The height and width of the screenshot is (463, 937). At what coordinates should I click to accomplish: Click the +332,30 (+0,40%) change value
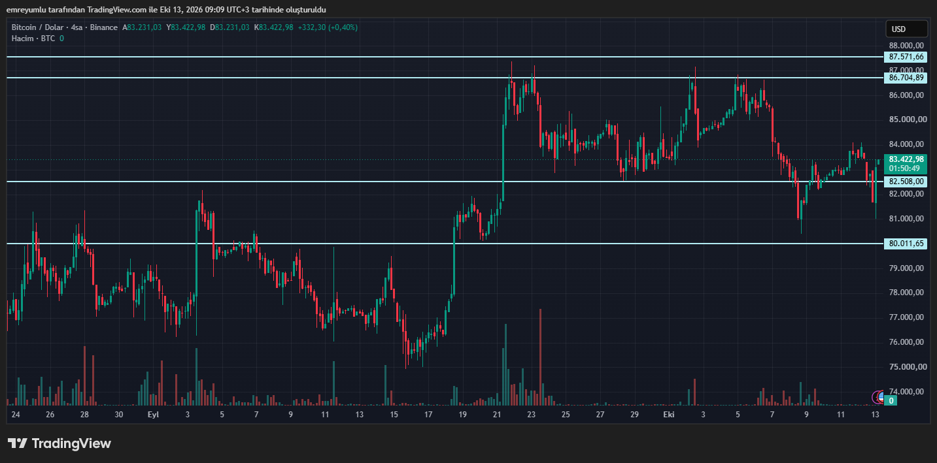[x=328, y=27]
